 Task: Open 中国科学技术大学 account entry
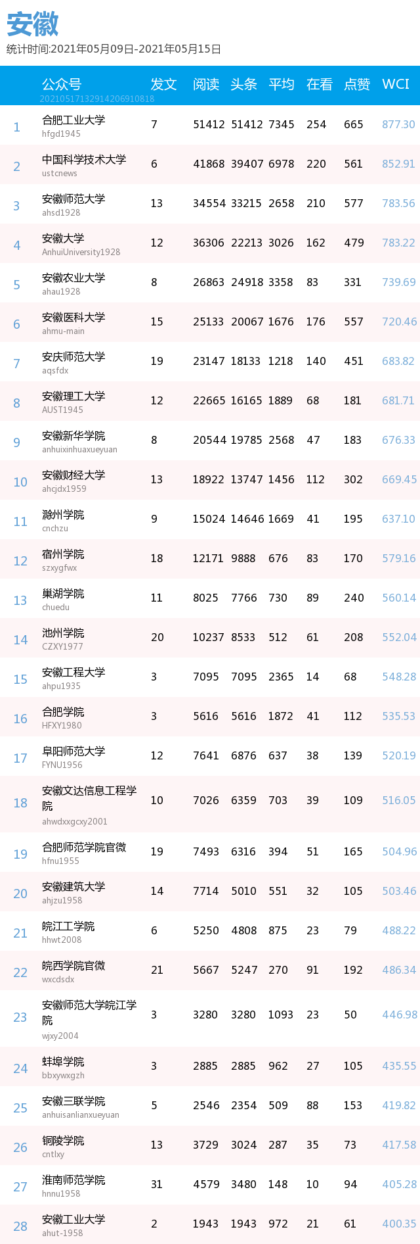tap(84, 159)
